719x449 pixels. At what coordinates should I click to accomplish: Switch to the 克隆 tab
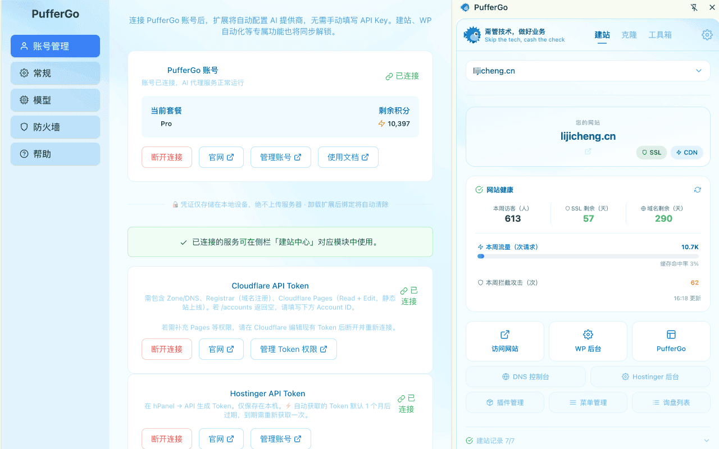point(629,35)
